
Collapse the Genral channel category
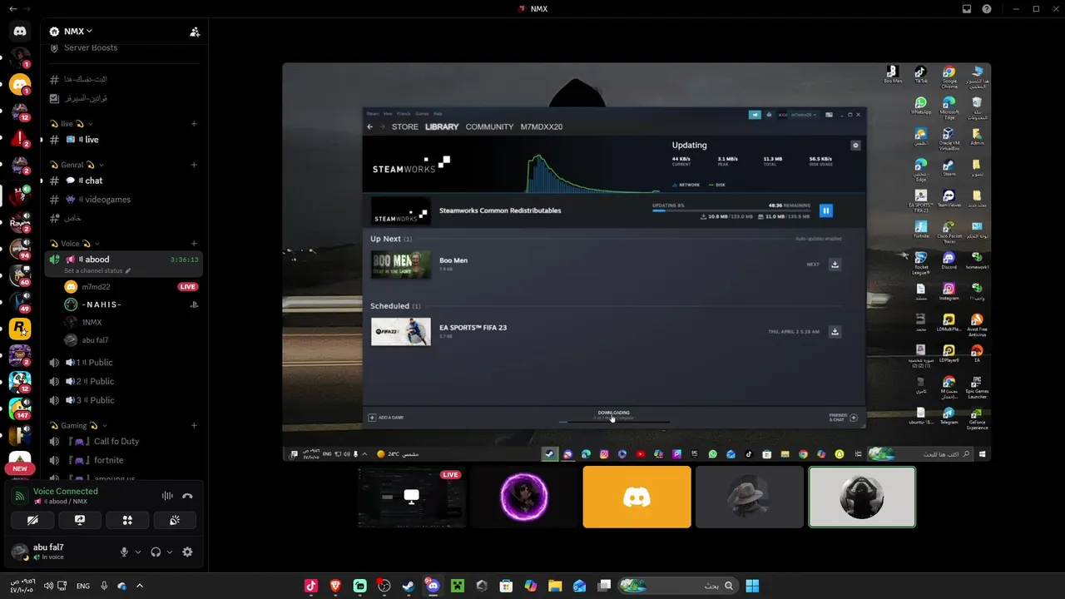pyautogui.click(x=77, y=165)
